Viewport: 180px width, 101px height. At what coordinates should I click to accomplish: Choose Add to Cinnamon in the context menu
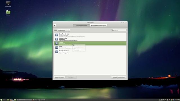coord(79,48)
